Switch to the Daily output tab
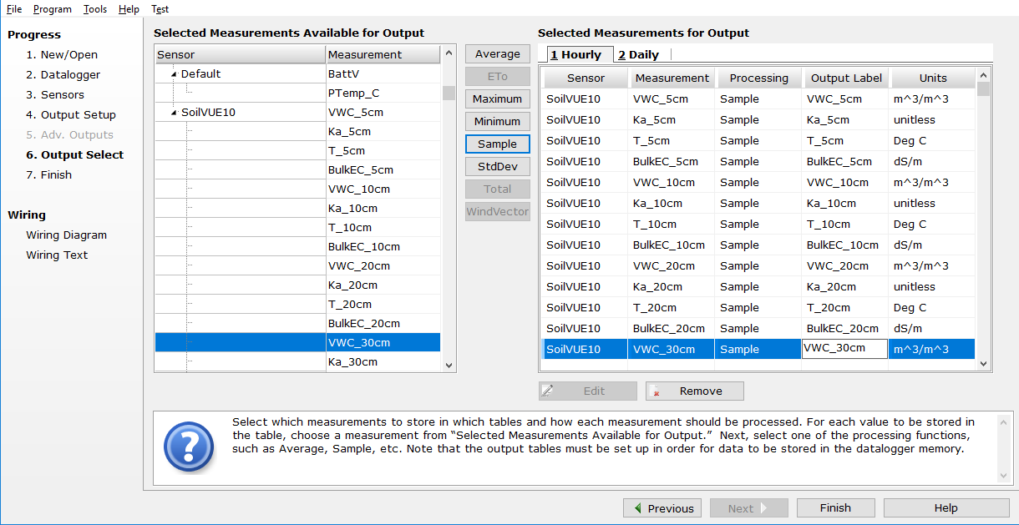The width and height of the screenshot is (1019, 525). 639,55
